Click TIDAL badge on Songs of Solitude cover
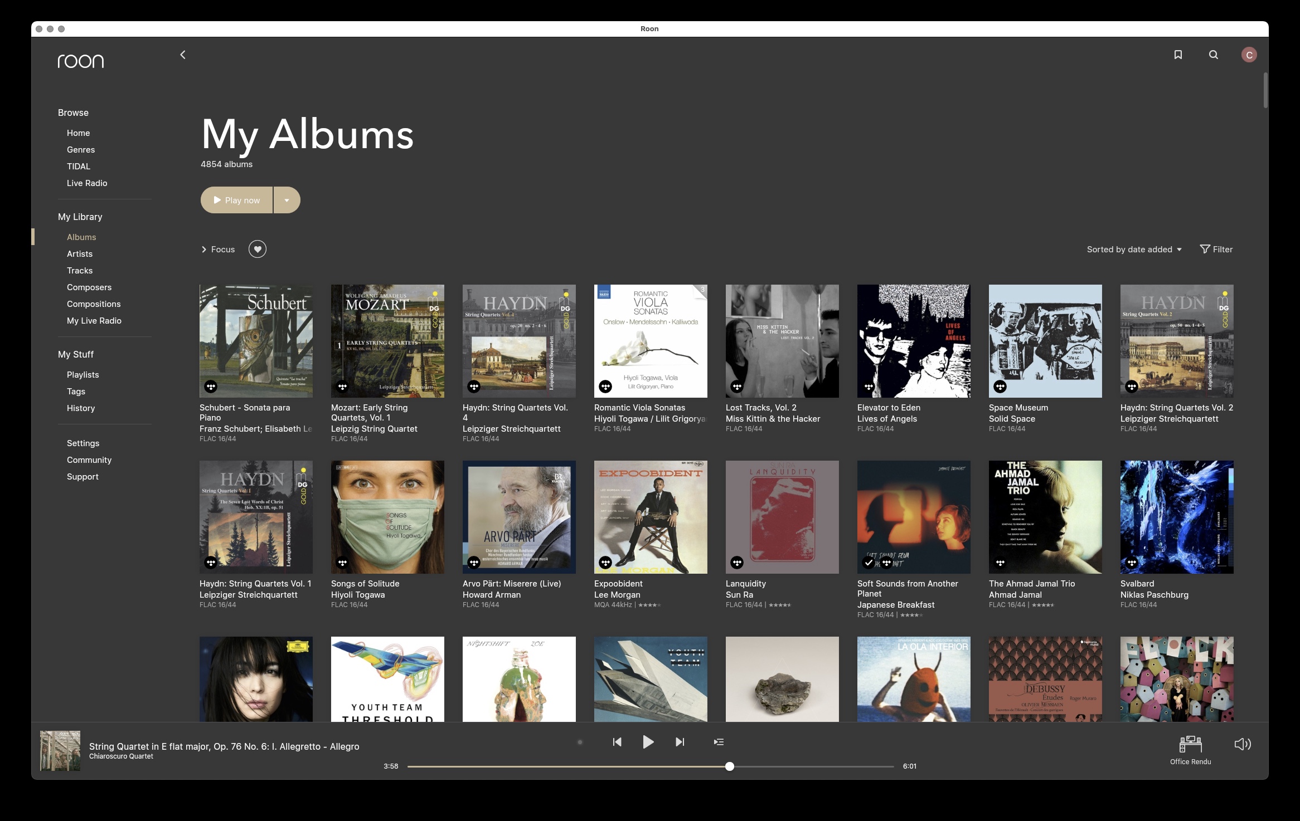The image size is (1300, 821). coord(342,562)
